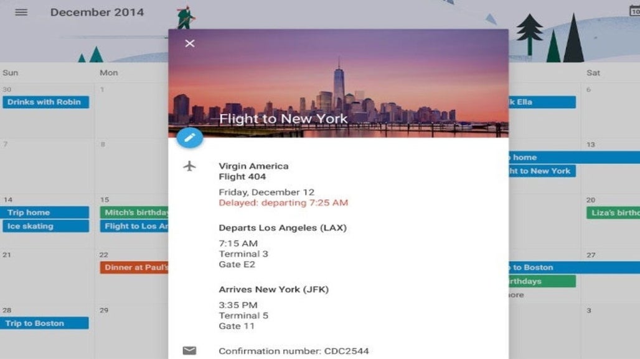Image resolution: width=640 pixels, height=359 pixels.
Task: Click the red delayed departure notice
Action: tap(283, 202)
